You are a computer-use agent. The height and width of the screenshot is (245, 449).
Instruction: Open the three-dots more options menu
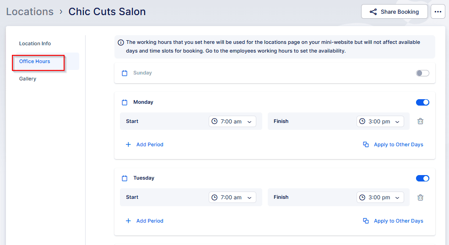click(x=438, y=12)
